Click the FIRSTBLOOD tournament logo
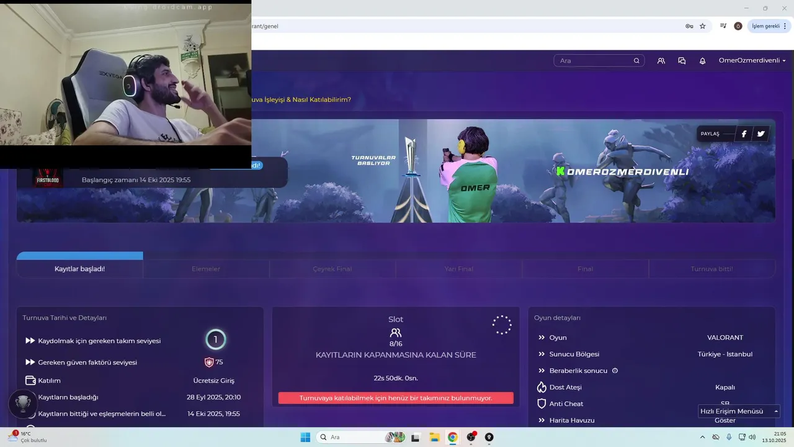794x447 pixels. coord(48,178)
